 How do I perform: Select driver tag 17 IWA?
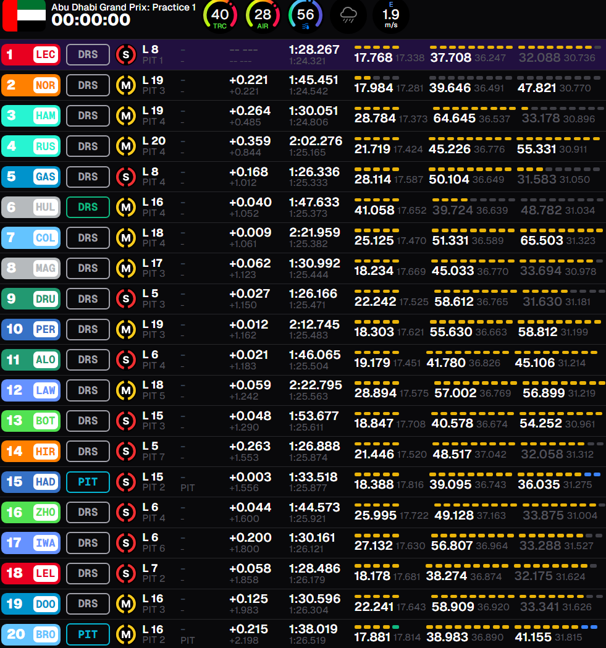31,543
